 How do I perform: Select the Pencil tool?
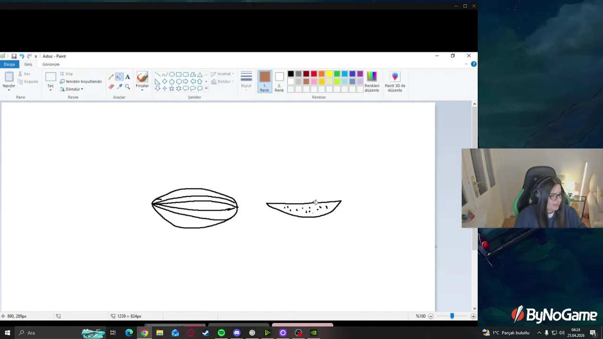(x=111, y=77)
